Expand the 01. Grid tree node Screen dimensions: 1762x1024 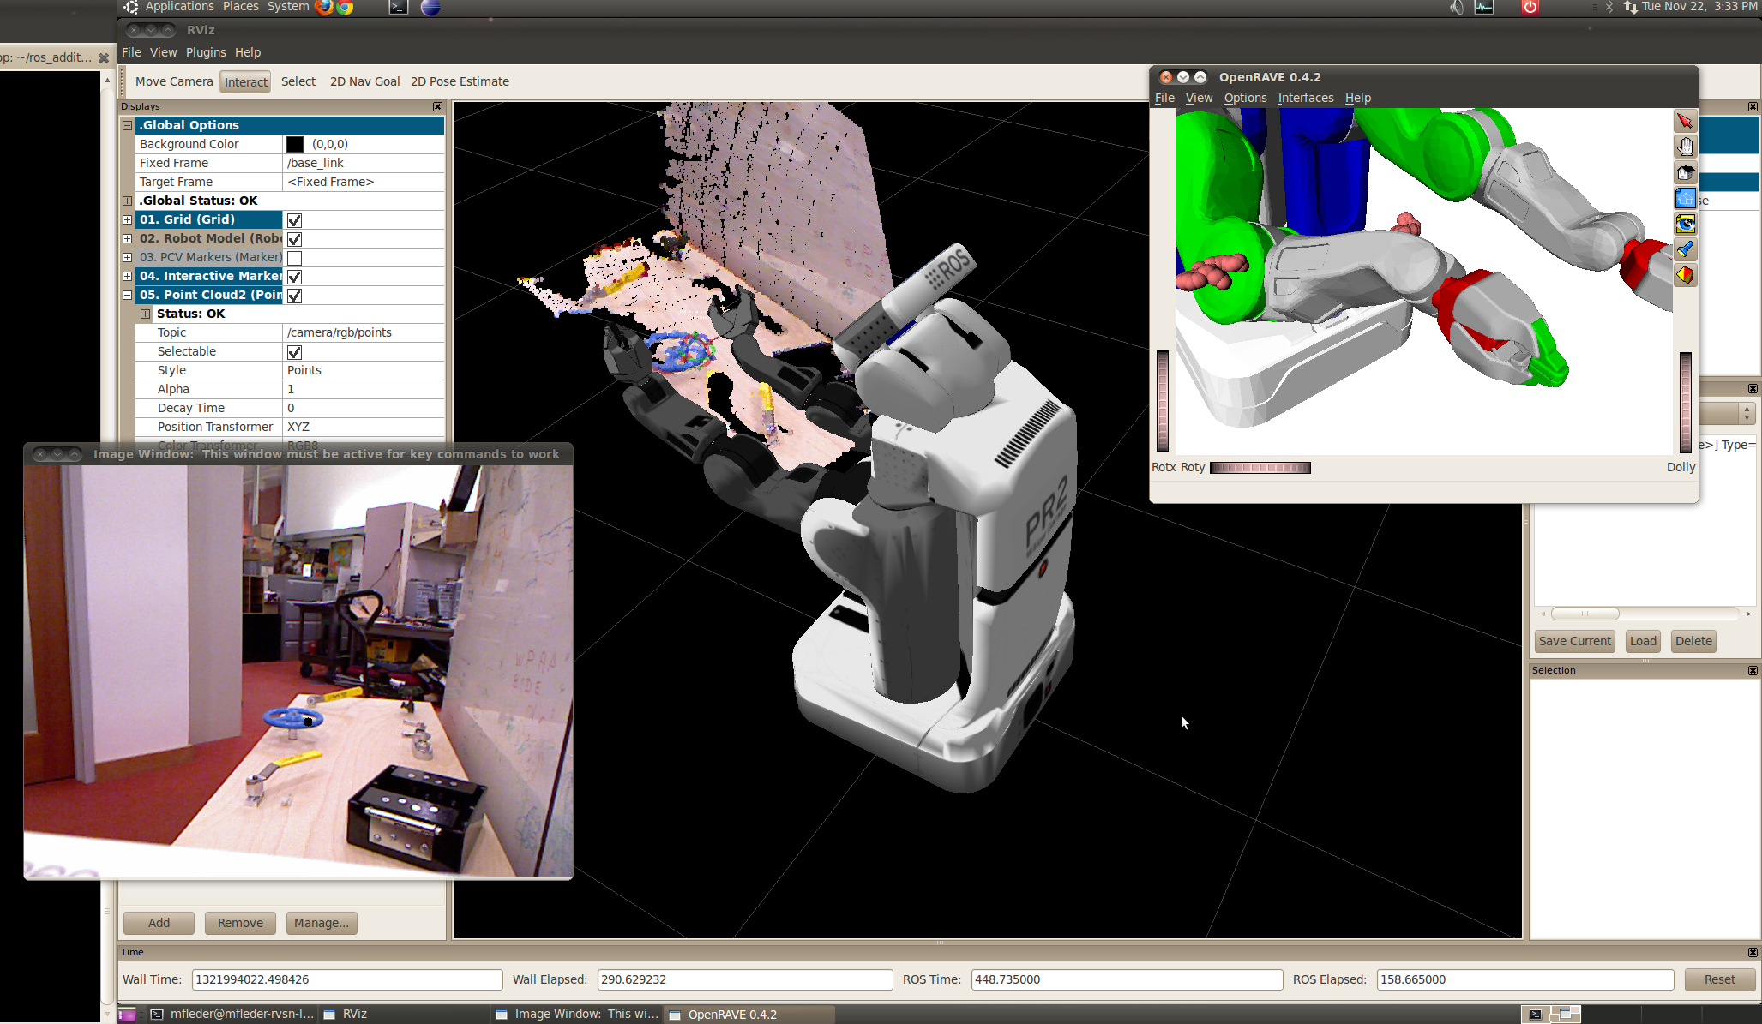click(127, 219)
